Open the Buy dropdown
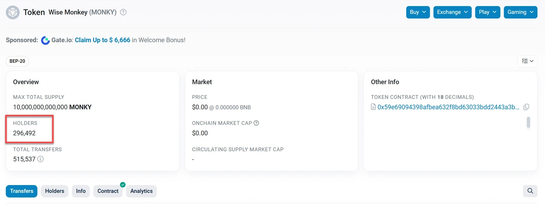The height and width of the screenshot is (205, 545). point(418,12)
